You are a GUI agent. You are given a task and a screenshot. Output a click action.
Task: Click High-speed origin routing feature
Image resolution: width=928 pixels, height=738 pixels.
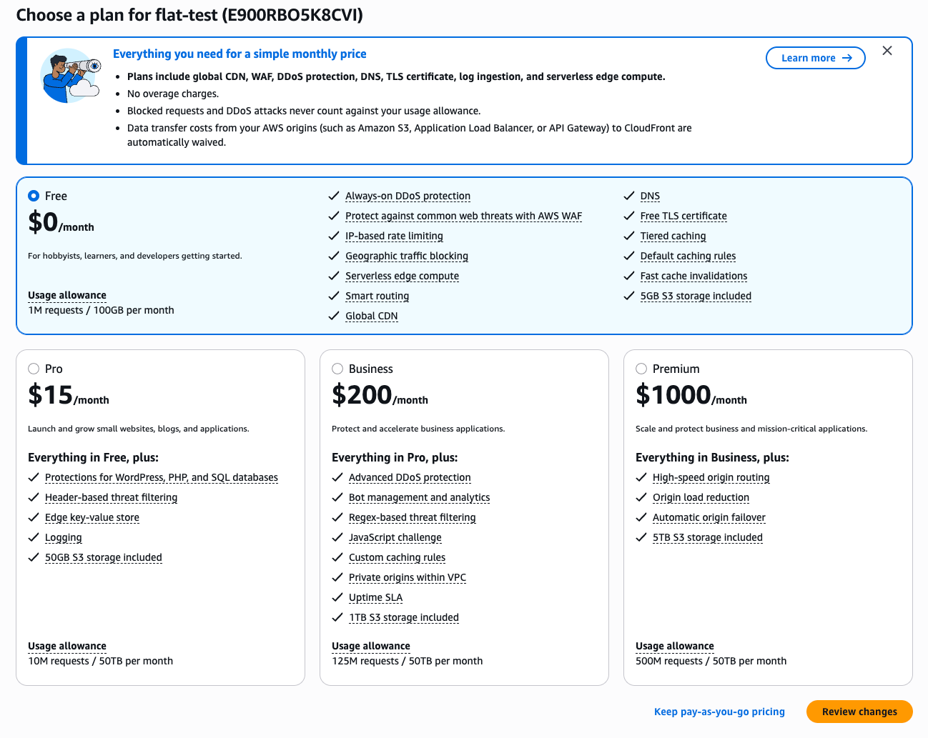click(x=711, y=477)
